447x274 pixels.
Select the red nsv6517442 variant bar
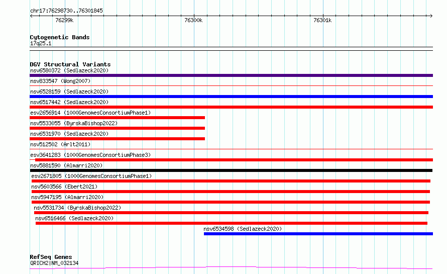[231, 107]
